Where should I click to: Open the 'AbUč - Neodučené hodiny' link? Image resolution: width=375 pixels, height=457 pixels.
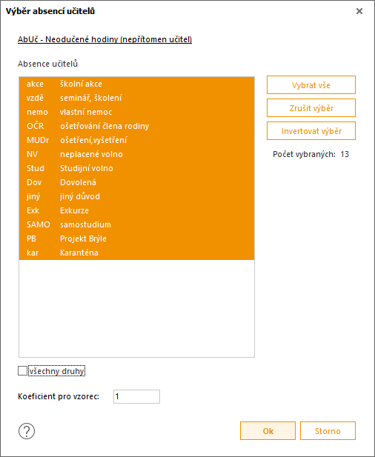pos(104,39)
